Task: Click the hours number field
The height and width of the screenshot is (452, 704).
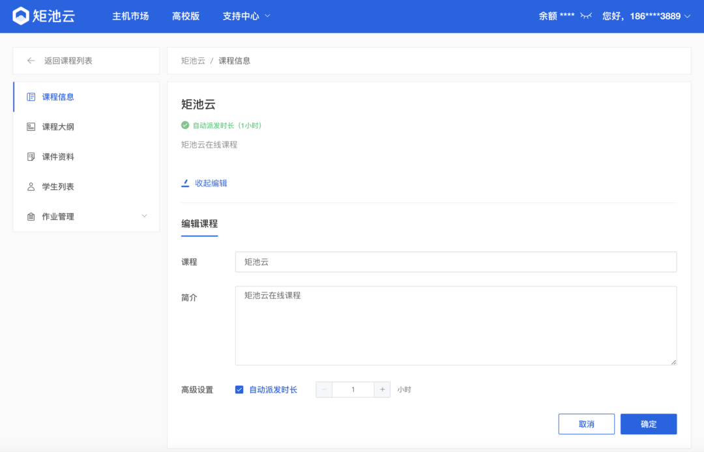Action: click(353, 389)
